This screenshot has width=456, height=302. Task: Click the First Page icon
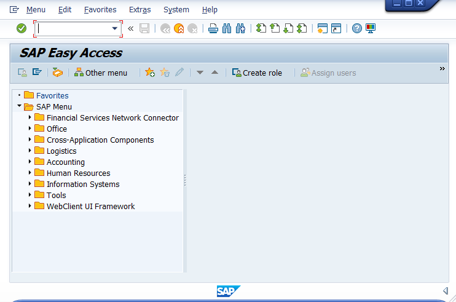pos(261,28)
